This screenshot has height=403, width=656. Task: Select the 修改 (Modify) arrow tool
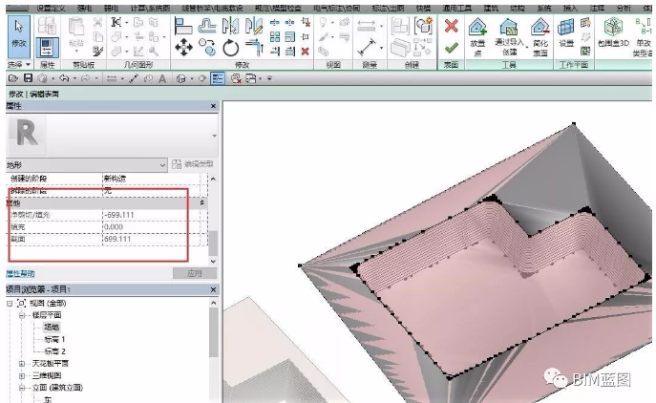pyautogui.click(x=19, y=36)
